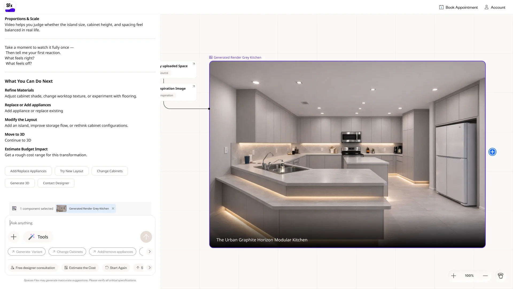Expand more suggestion chips chevron
Viewport: 513px width, 289px height.
point(150,252)
